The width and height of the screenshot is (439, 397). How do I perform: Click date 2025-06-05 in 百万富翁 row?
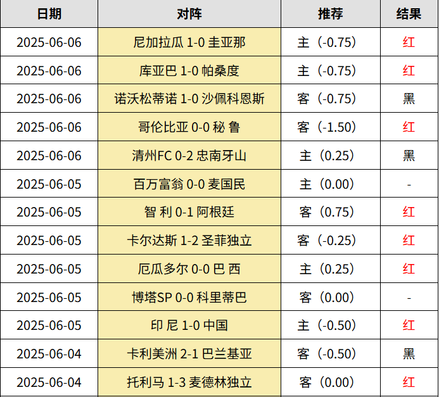click(49, 184)
